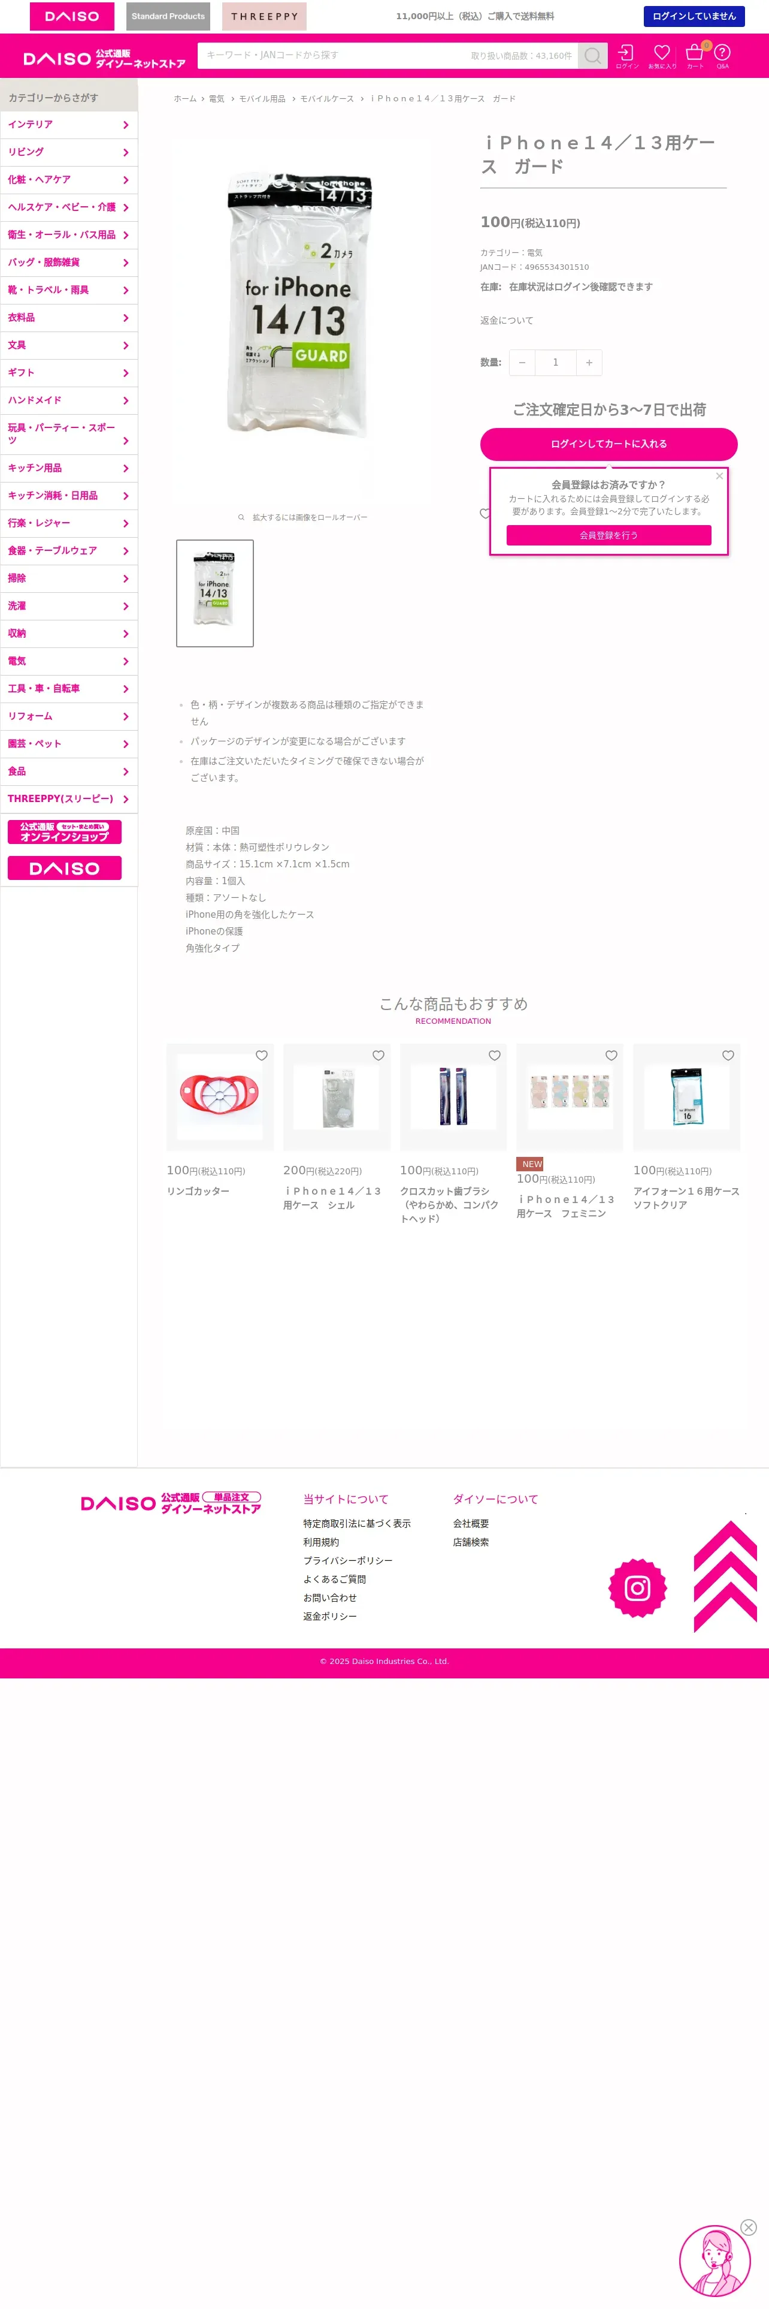Screen dimensions: 769x2309
Task: Click the search magnifier icon
Action: [x=592, y=56]
